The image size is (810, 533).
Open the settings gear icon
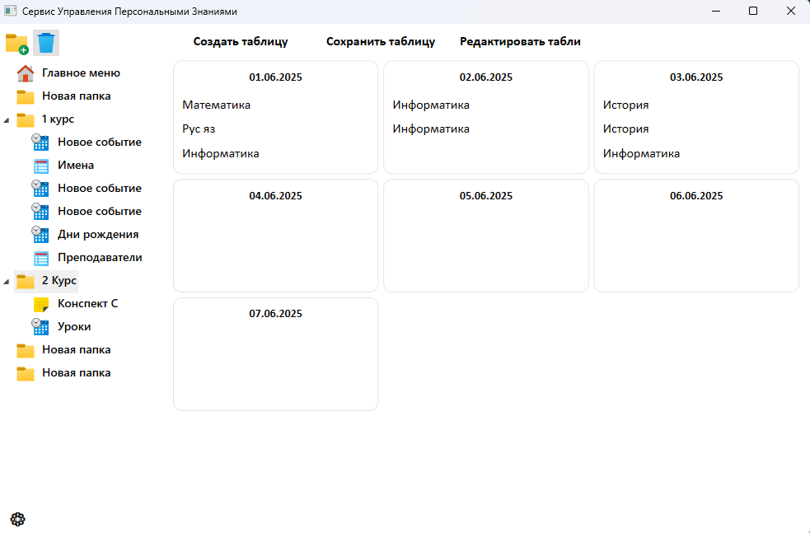click(17, 519)
